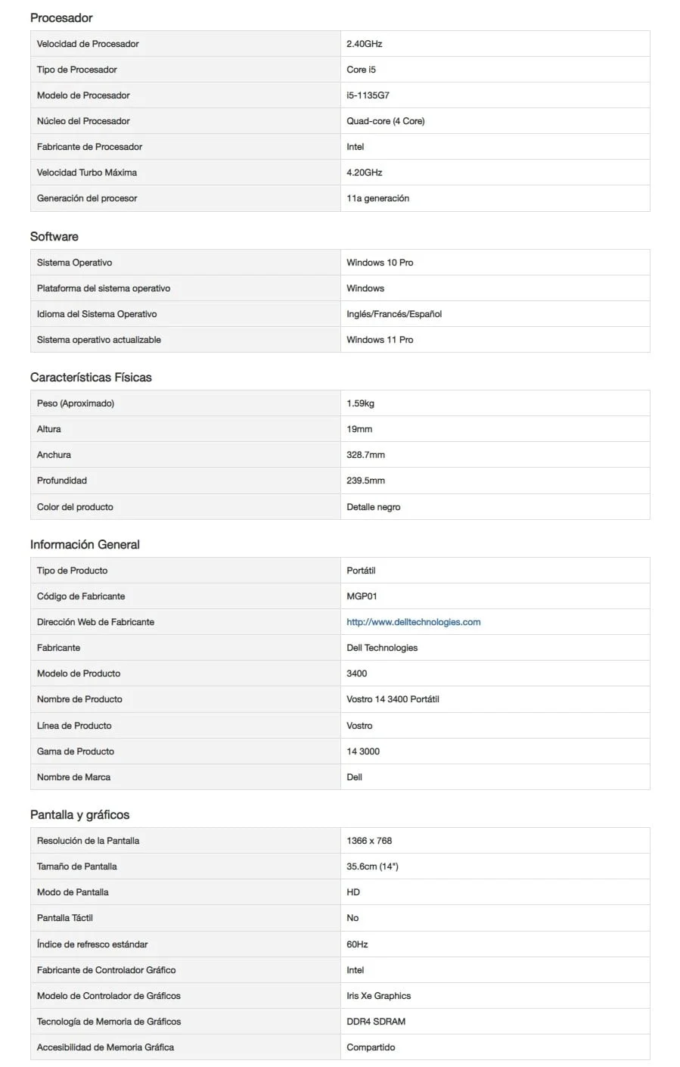
Task: Click the Accesibilidad de Memoria Gráfica label
Action: point(105,1047)
